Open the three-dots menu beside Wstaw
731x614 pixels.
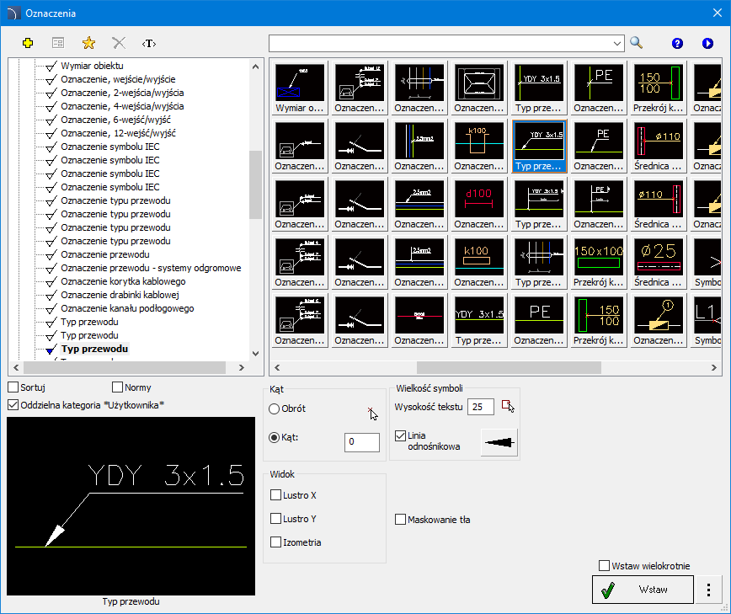click(x=709, y=590)
